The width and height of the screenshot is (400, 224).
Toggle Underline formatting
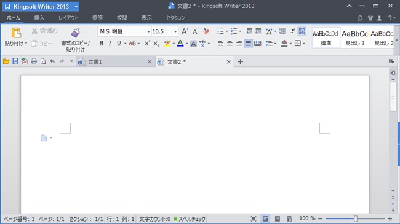[x=119, y=44]
